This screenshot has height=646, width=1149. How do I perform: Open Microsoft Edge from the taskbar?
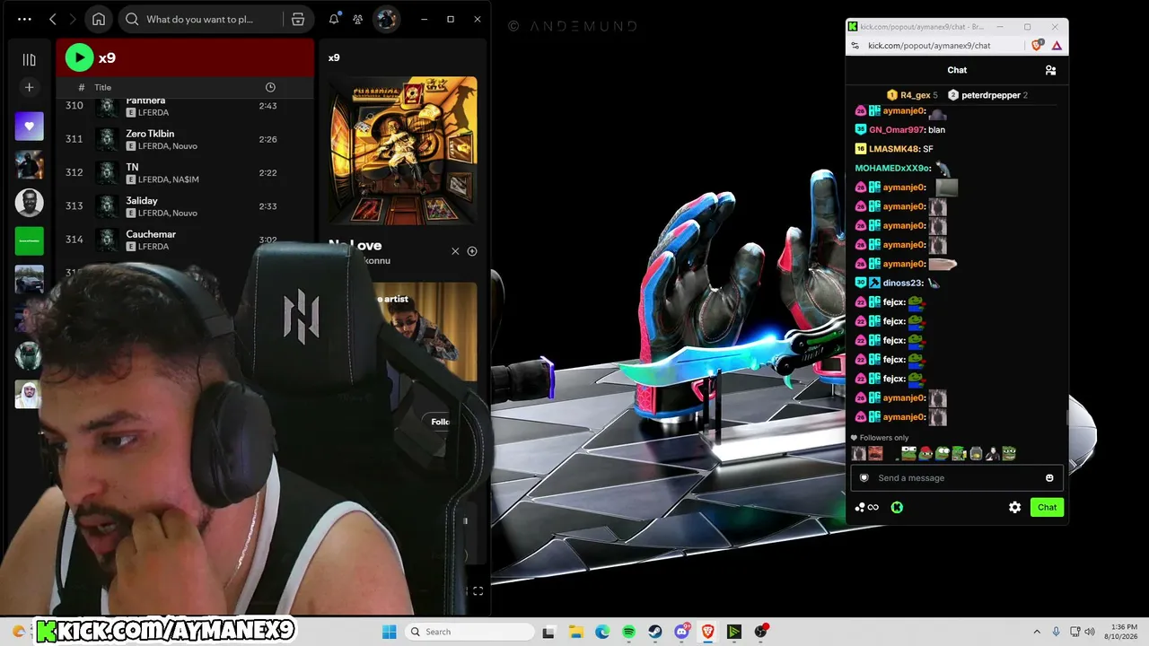[x=602, y=632]
